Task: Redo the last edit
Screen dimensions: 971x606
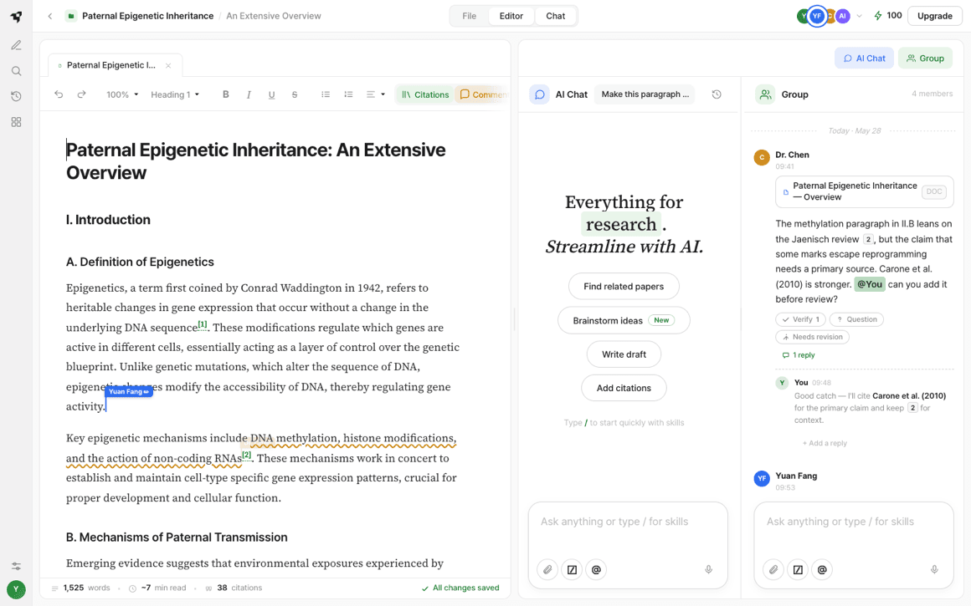Action: point(81,94)
